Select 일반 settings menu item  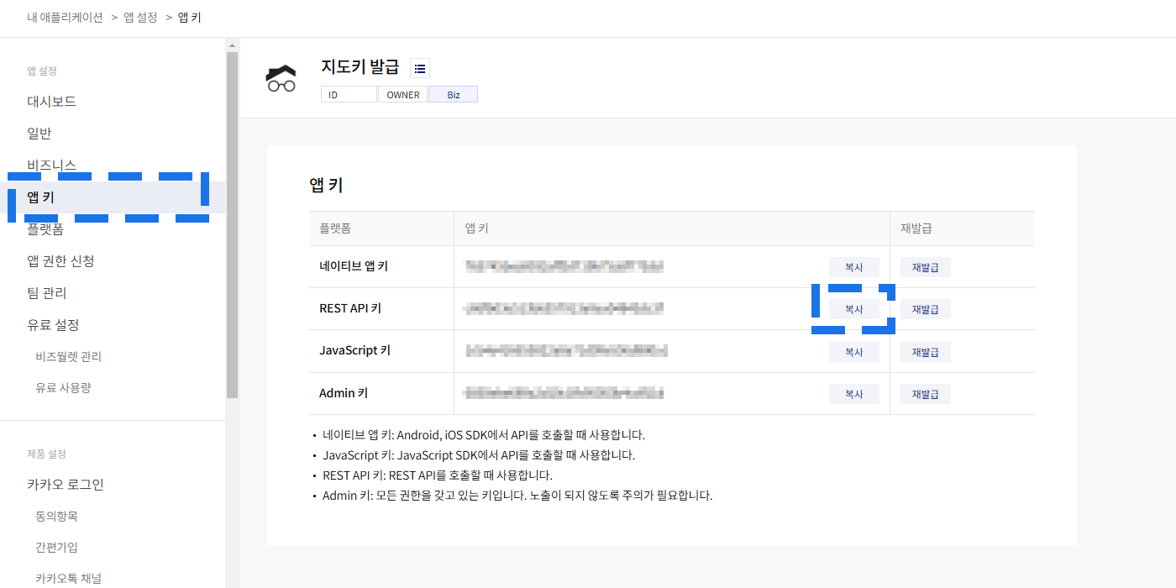coord(39,134)
